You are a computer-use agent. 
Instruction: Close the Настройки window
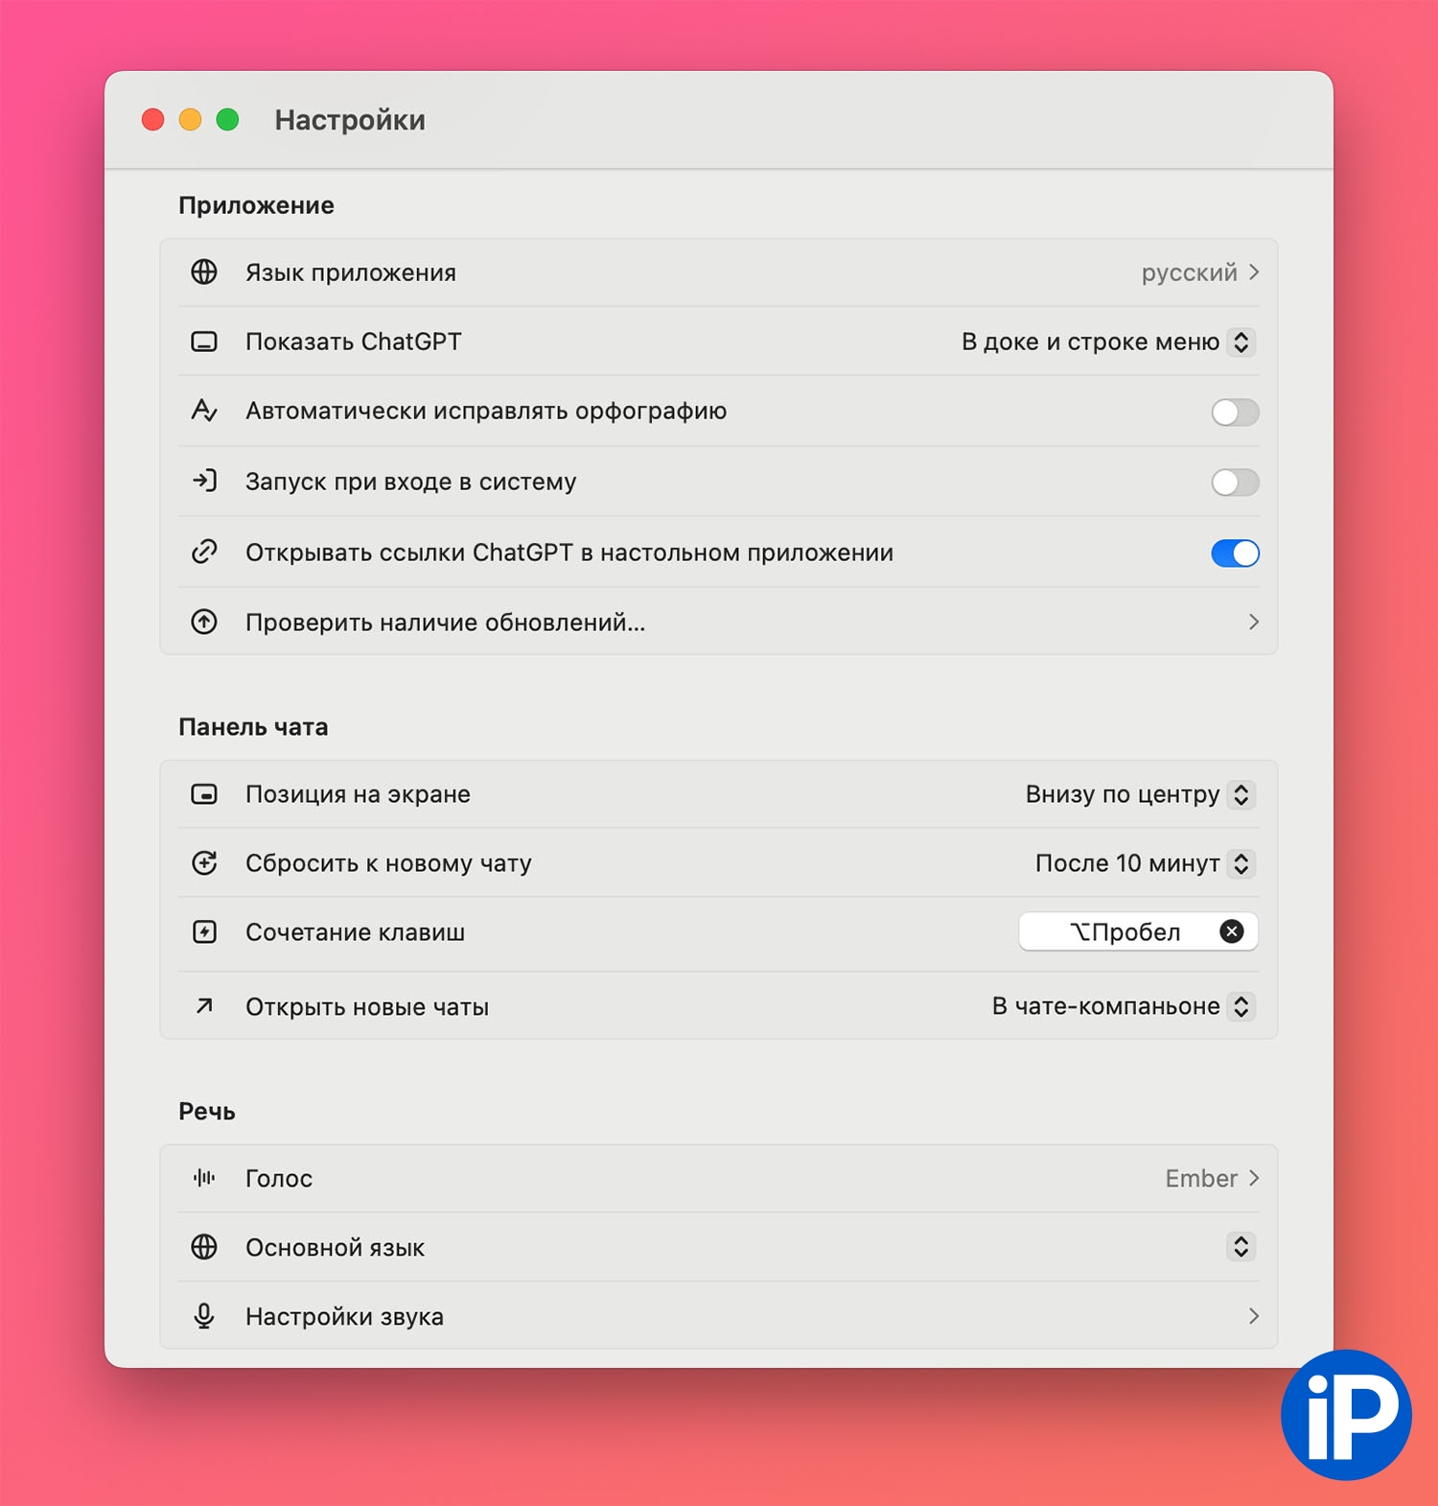[153, 120]
